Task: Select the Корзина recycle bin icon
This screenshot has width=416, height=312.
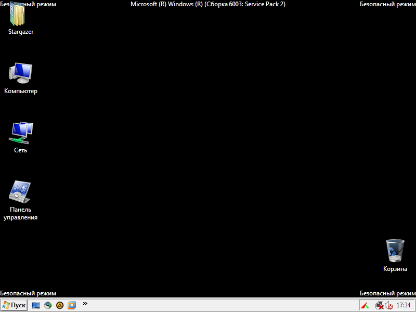Action: pyautogui.click(x=395, y=256)
